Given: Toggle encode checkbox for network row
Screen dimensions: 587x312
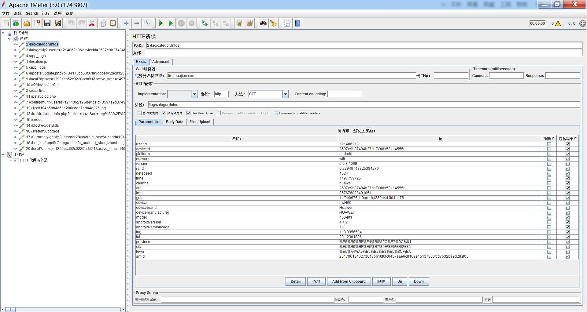Looking at the screenshot, I should tap(549, 159).
